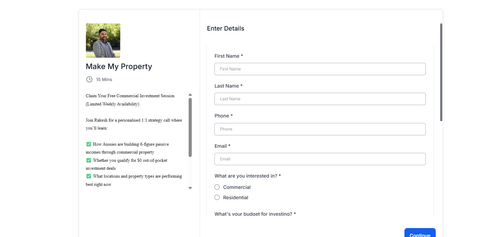The image size is (489, 237).
Task: Click the green checkmark beside 6-figure passive incomes
Action: (x=89, y=144)
